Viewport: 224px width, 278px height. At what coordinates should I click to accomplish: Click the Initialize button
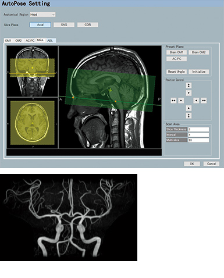tap(199, 72)
